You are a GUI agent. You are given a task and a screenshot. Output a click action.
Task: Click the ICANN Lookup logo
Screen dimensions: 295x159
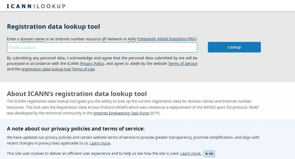pyautogui.click(x=36, y=6)
